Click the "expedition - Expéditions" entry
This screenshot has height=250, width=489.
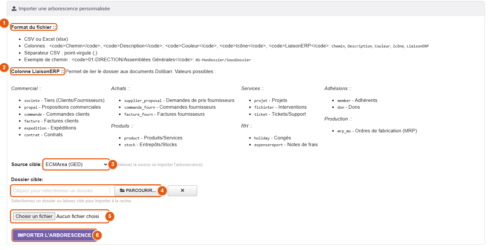[50, 128]
